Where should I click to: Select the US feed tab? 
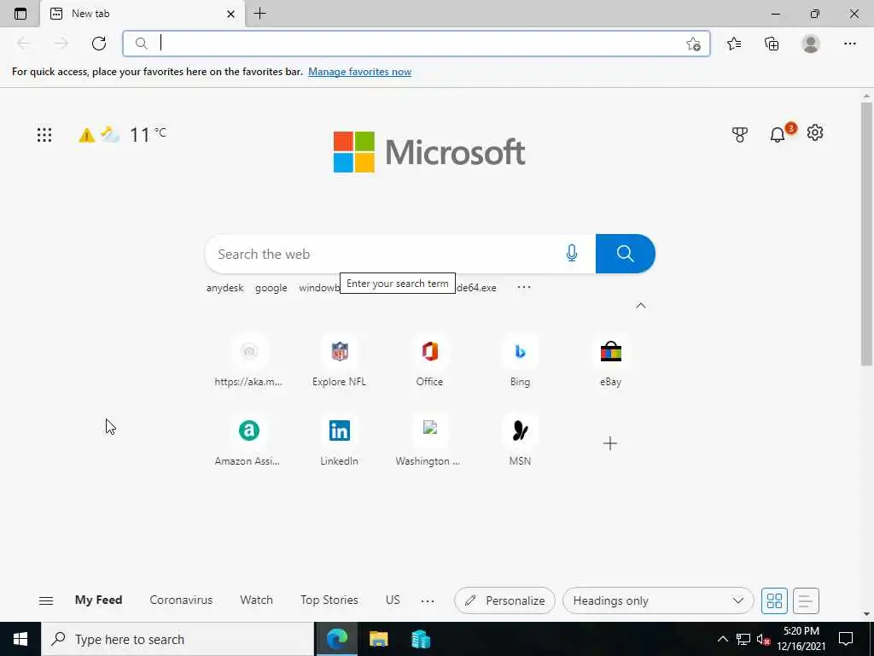[393, 600]
